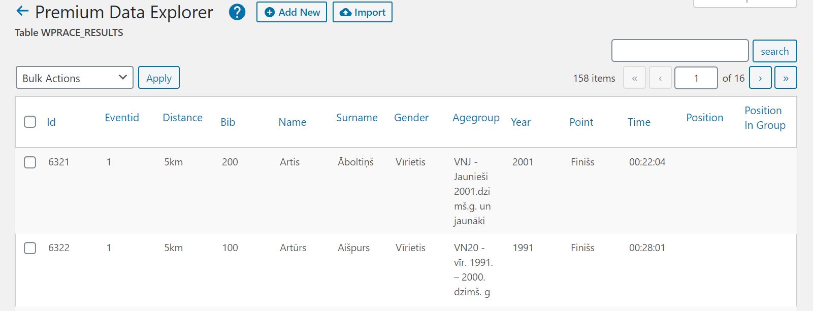This screenshot has width=813, height=311.
Task: Click the current page number field
Action: (x=696, y=78)
